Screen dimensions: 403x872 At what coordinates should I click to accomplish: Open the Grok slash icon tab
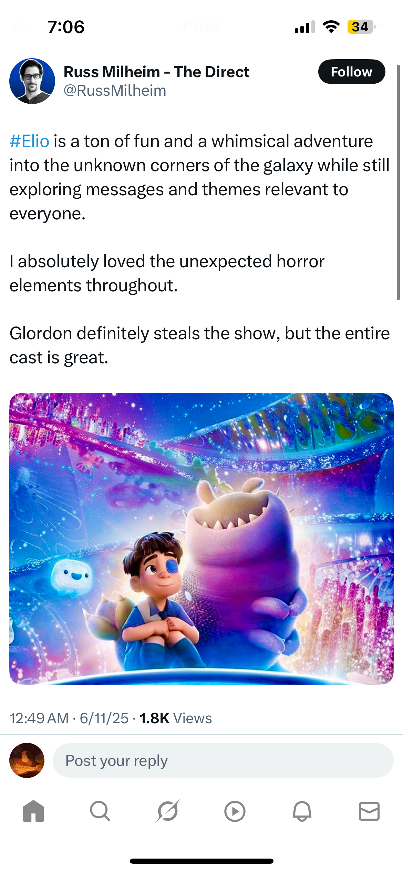[167, 811]
